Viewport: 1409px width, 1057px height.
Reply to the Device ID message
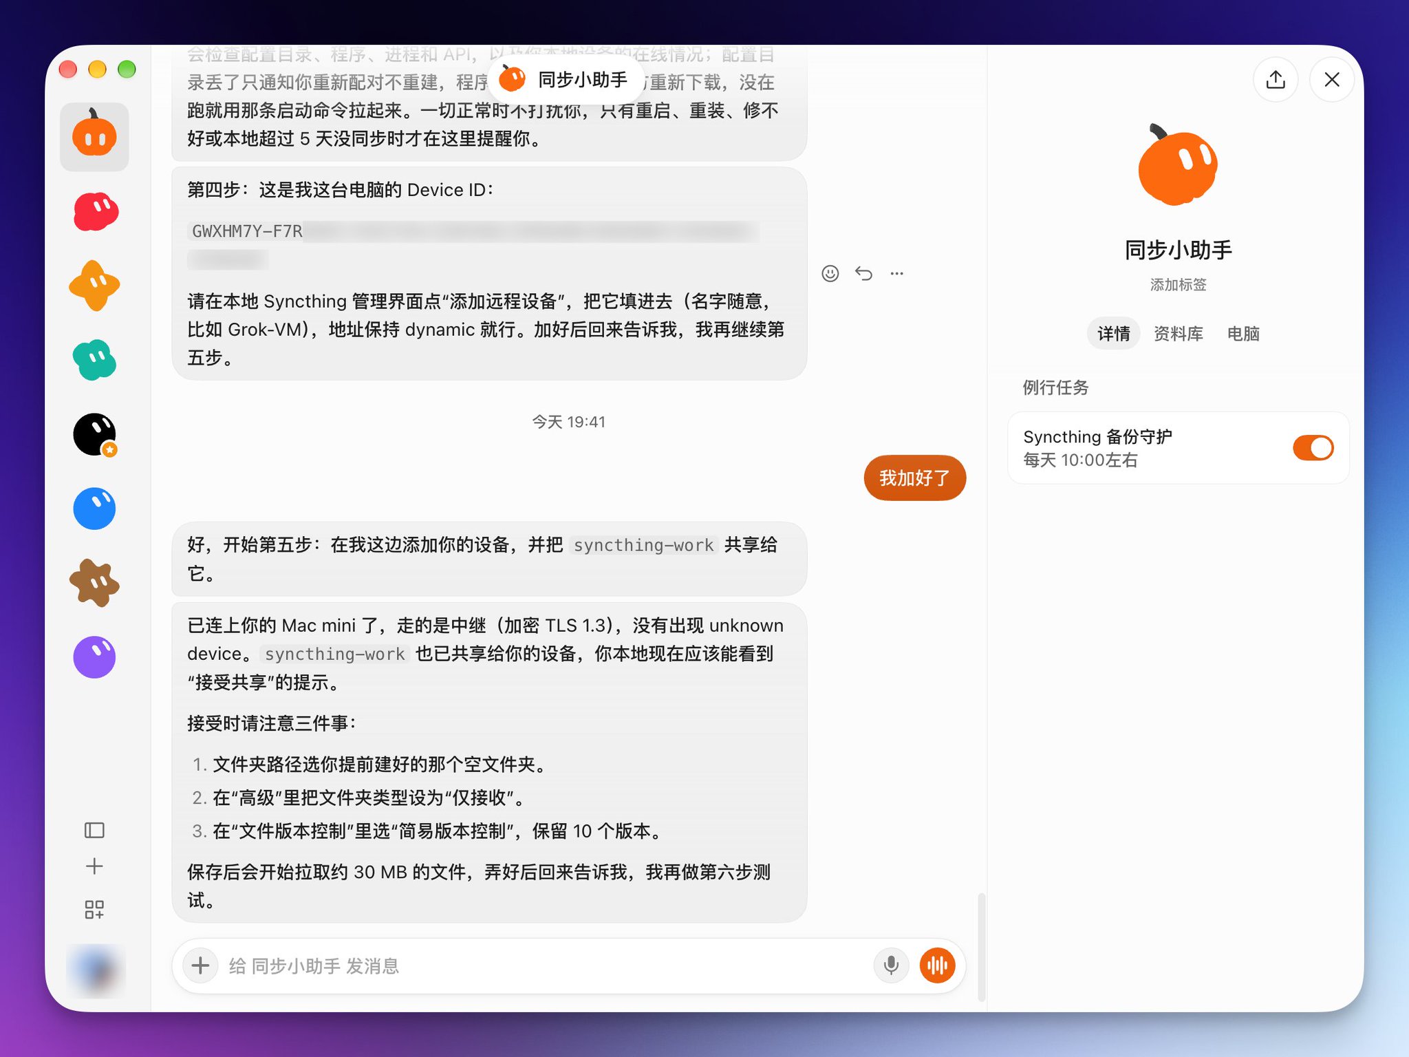tap(863, 274)
